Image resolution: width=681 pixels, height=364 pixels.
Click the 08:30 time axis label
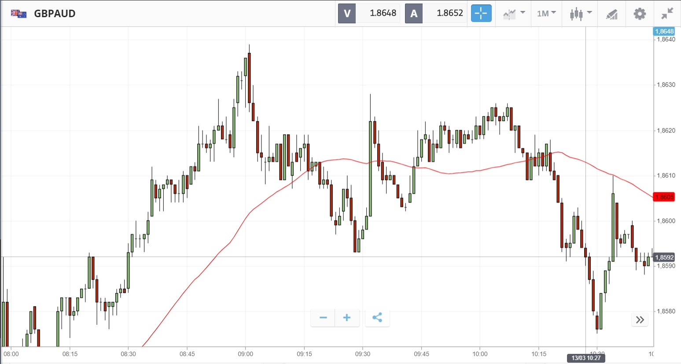pos(129,354)
